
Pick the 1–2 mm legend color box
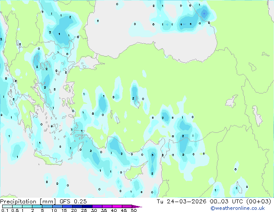[27, 206]
